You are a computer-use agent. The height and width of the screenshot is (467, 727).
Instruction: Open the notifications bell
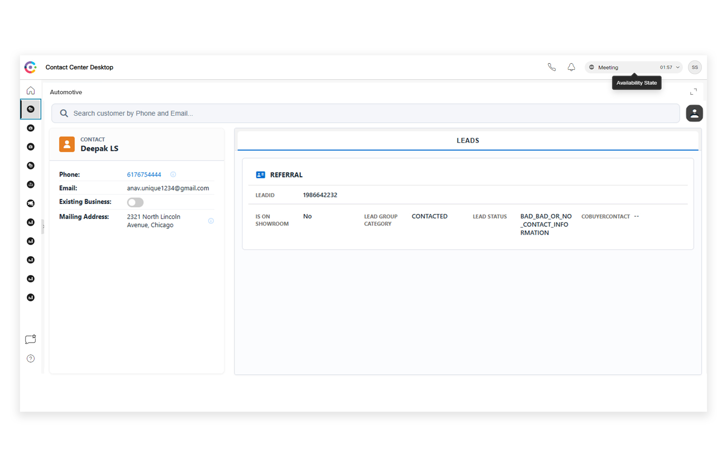click(571, 67)
